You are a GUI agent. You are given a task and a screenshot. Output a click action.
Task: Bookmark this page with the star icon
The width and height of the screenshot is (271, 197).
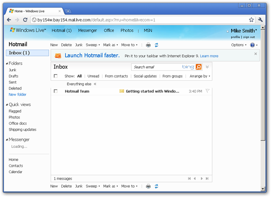click(x=251, y=20)
